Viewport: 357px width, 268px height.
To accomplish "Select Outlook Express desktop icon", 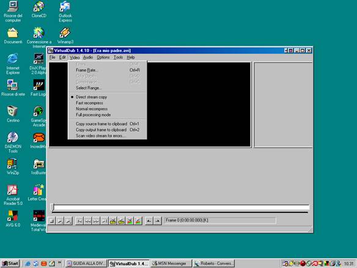I will (65, 12).
